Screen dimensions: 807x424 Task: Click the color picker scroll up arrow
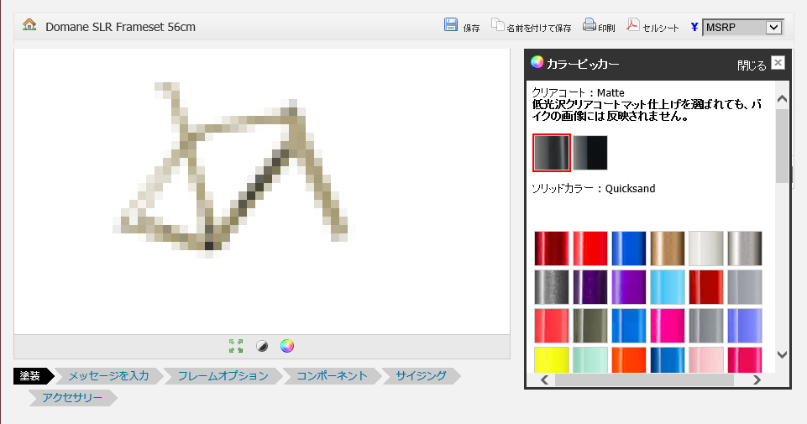tap(783, 99)
